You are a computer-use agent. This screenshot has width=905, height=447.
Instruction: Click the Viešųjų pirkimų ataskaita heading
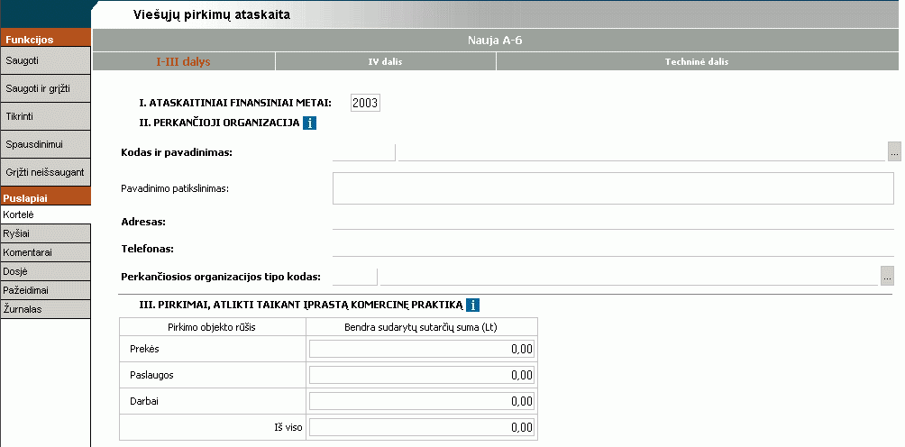click(x=211, y=15)
